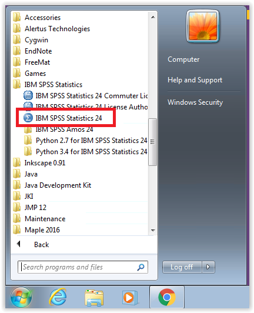Select the Python 2.7 for IBM SPSS text
The image size is (254, 313).
pyautogui.click(x=91, y=141)
